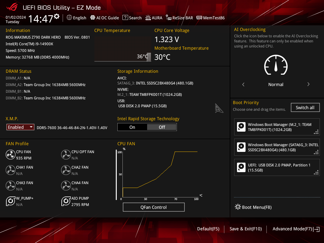Open the ReSize BAR menu item
Screen dimensions: 324x243
[179, 18]
